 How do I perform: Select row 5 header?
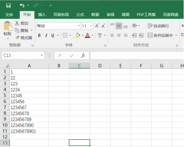(x=5, y=95)
